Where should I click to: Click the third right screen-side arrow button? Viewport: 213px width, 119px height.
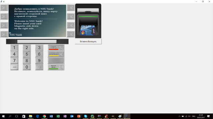tap(71, 25)
